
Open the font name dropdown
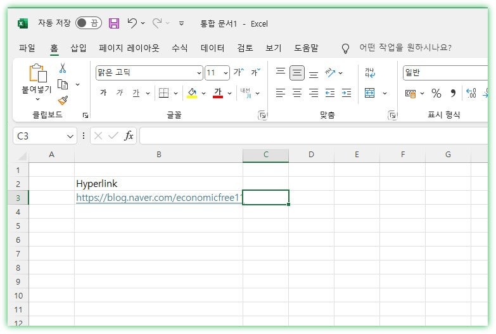point(199,73)
